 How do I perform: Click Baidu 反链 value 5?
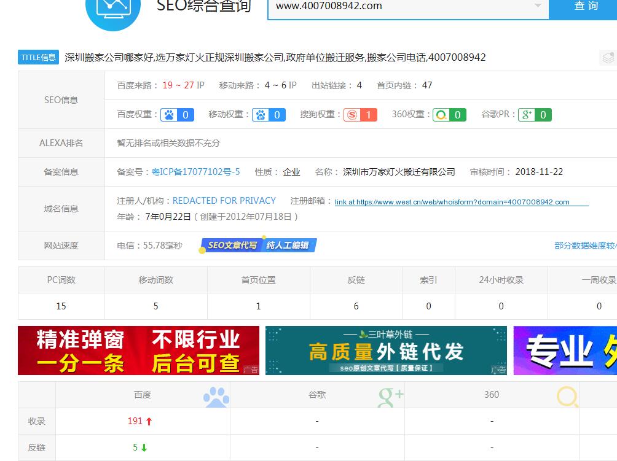pos(135,447)
